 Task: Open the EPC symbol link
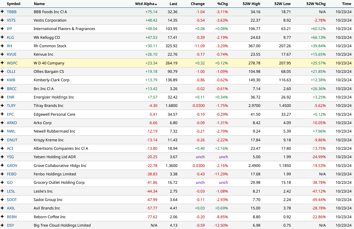pos(10,114)
